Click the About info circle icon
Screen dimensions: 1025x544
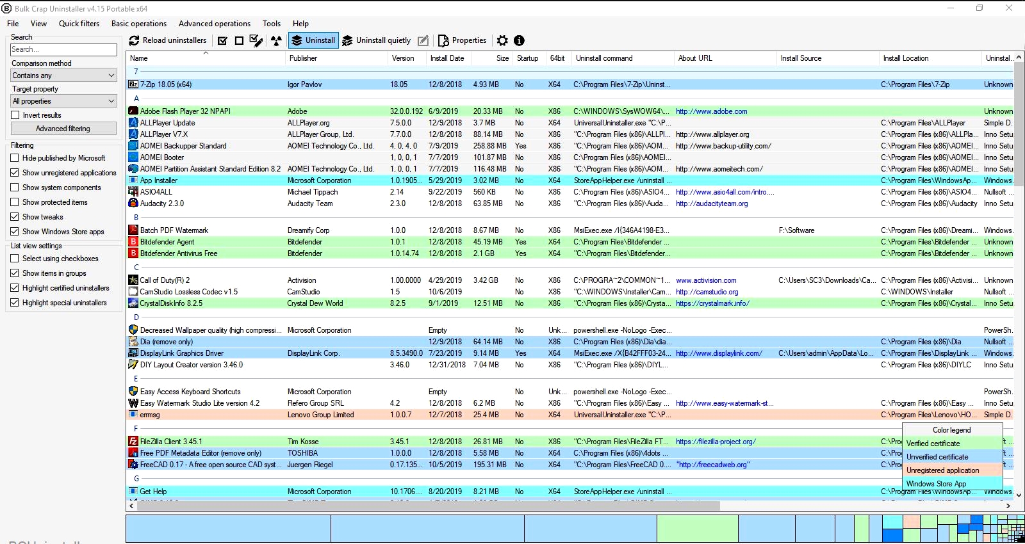[x=519, y=40]
